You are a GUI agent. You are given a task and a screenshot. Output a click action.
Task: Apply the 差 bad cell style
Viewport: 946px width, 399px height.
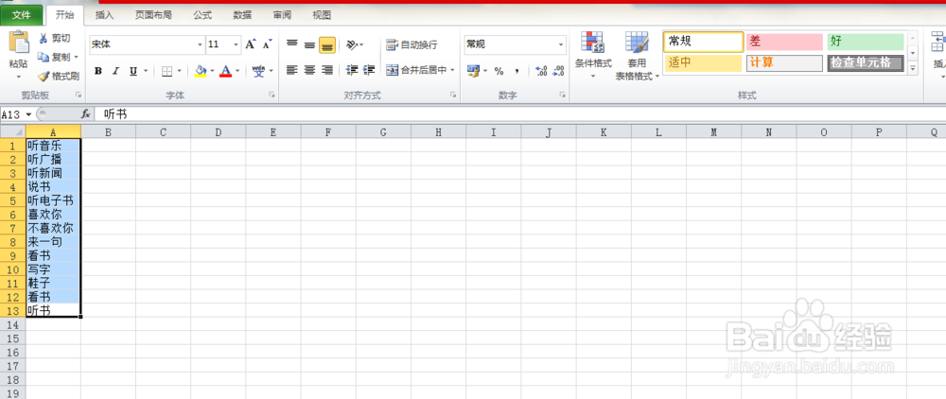coord(784,42)
